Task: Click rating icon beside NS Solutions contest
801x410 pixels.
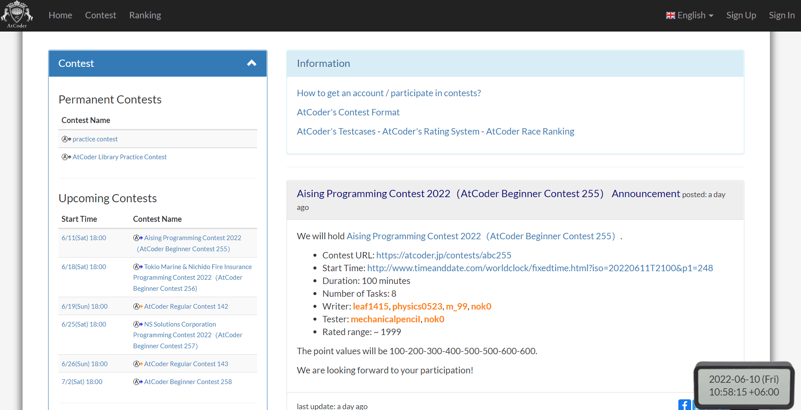Action: coord(138,324)
